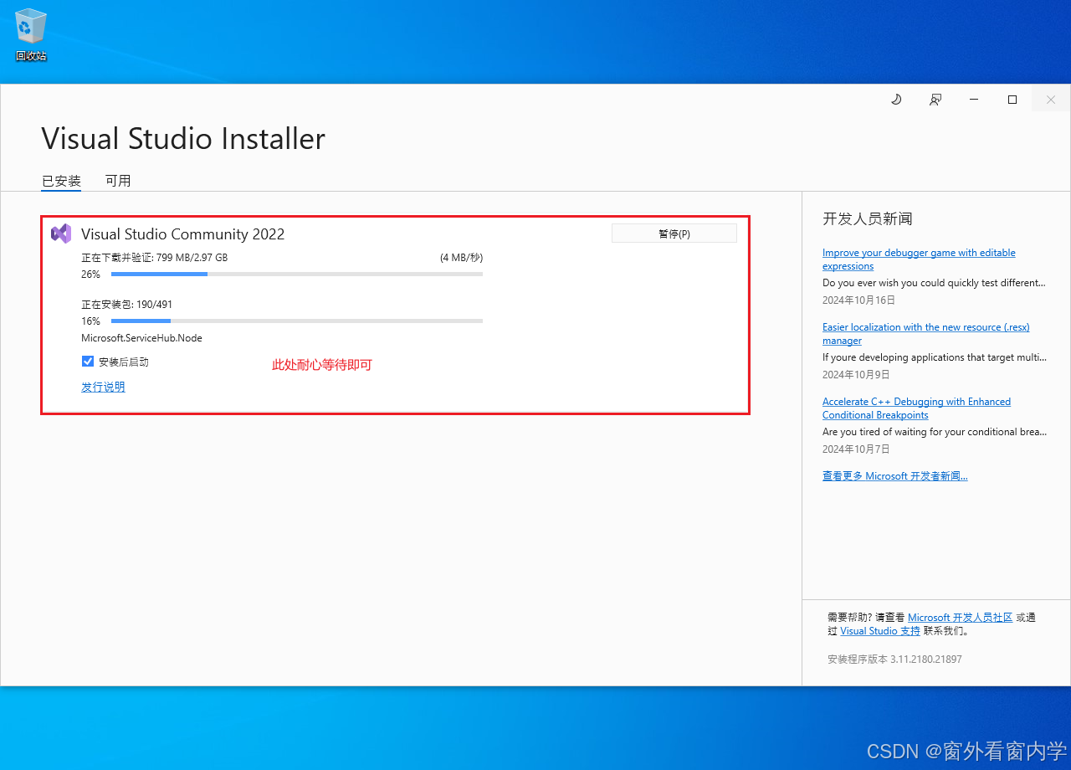The image size is (1071, 770).
Task: Open 查看更多 Microsoft 开发者新闻 link
Action: click(x=894, y=476)
